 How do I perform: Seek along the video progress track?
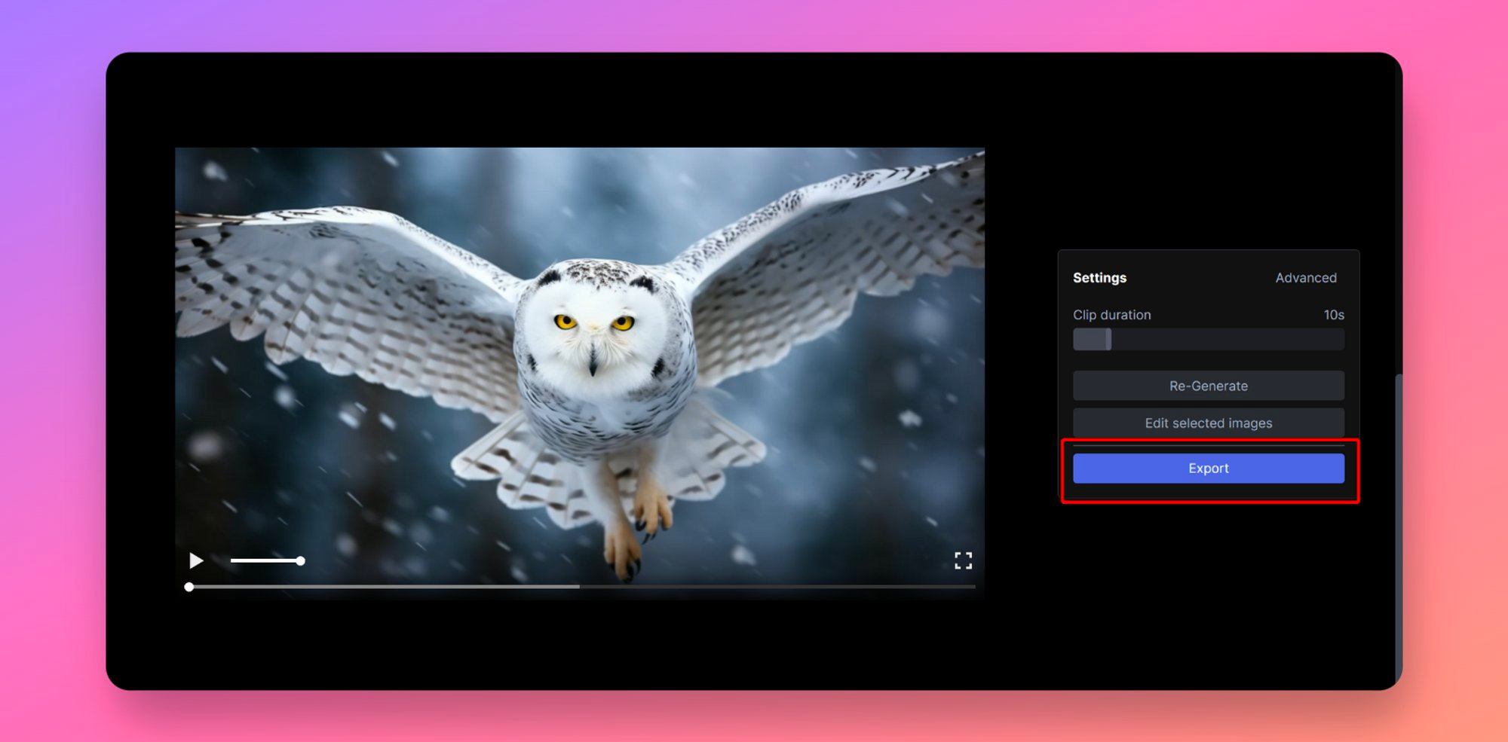[581, 587]
